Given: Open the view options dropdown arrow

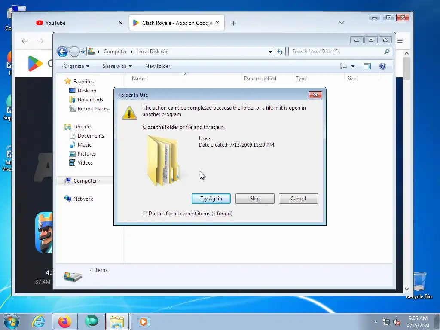Looking at the screenshot, I should (353, 66).
